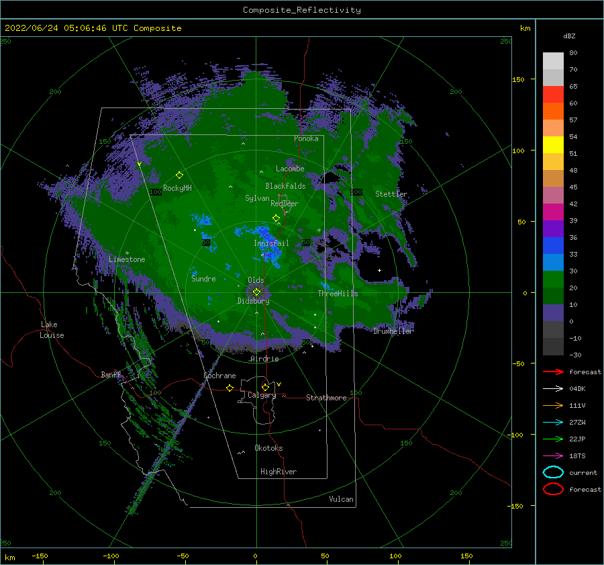Click the yellow diamond marker below Cochrane
Image resolution: width=604 pixels, height=565 pixels.
[230, 388]
